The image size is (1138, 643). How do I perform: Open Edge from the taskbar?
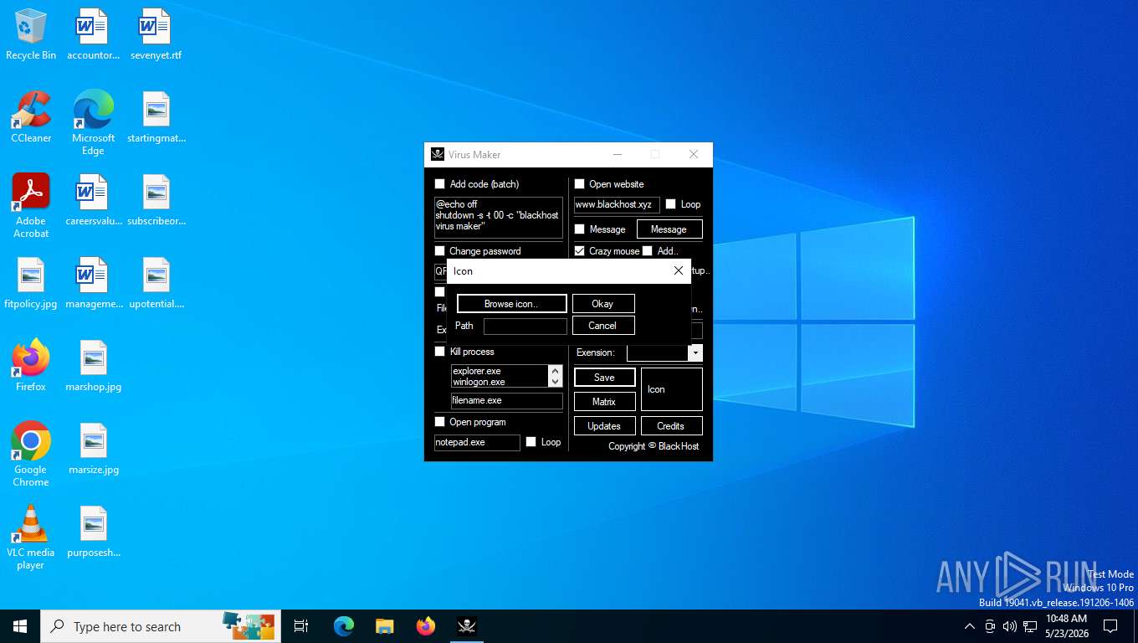(344, 626)
